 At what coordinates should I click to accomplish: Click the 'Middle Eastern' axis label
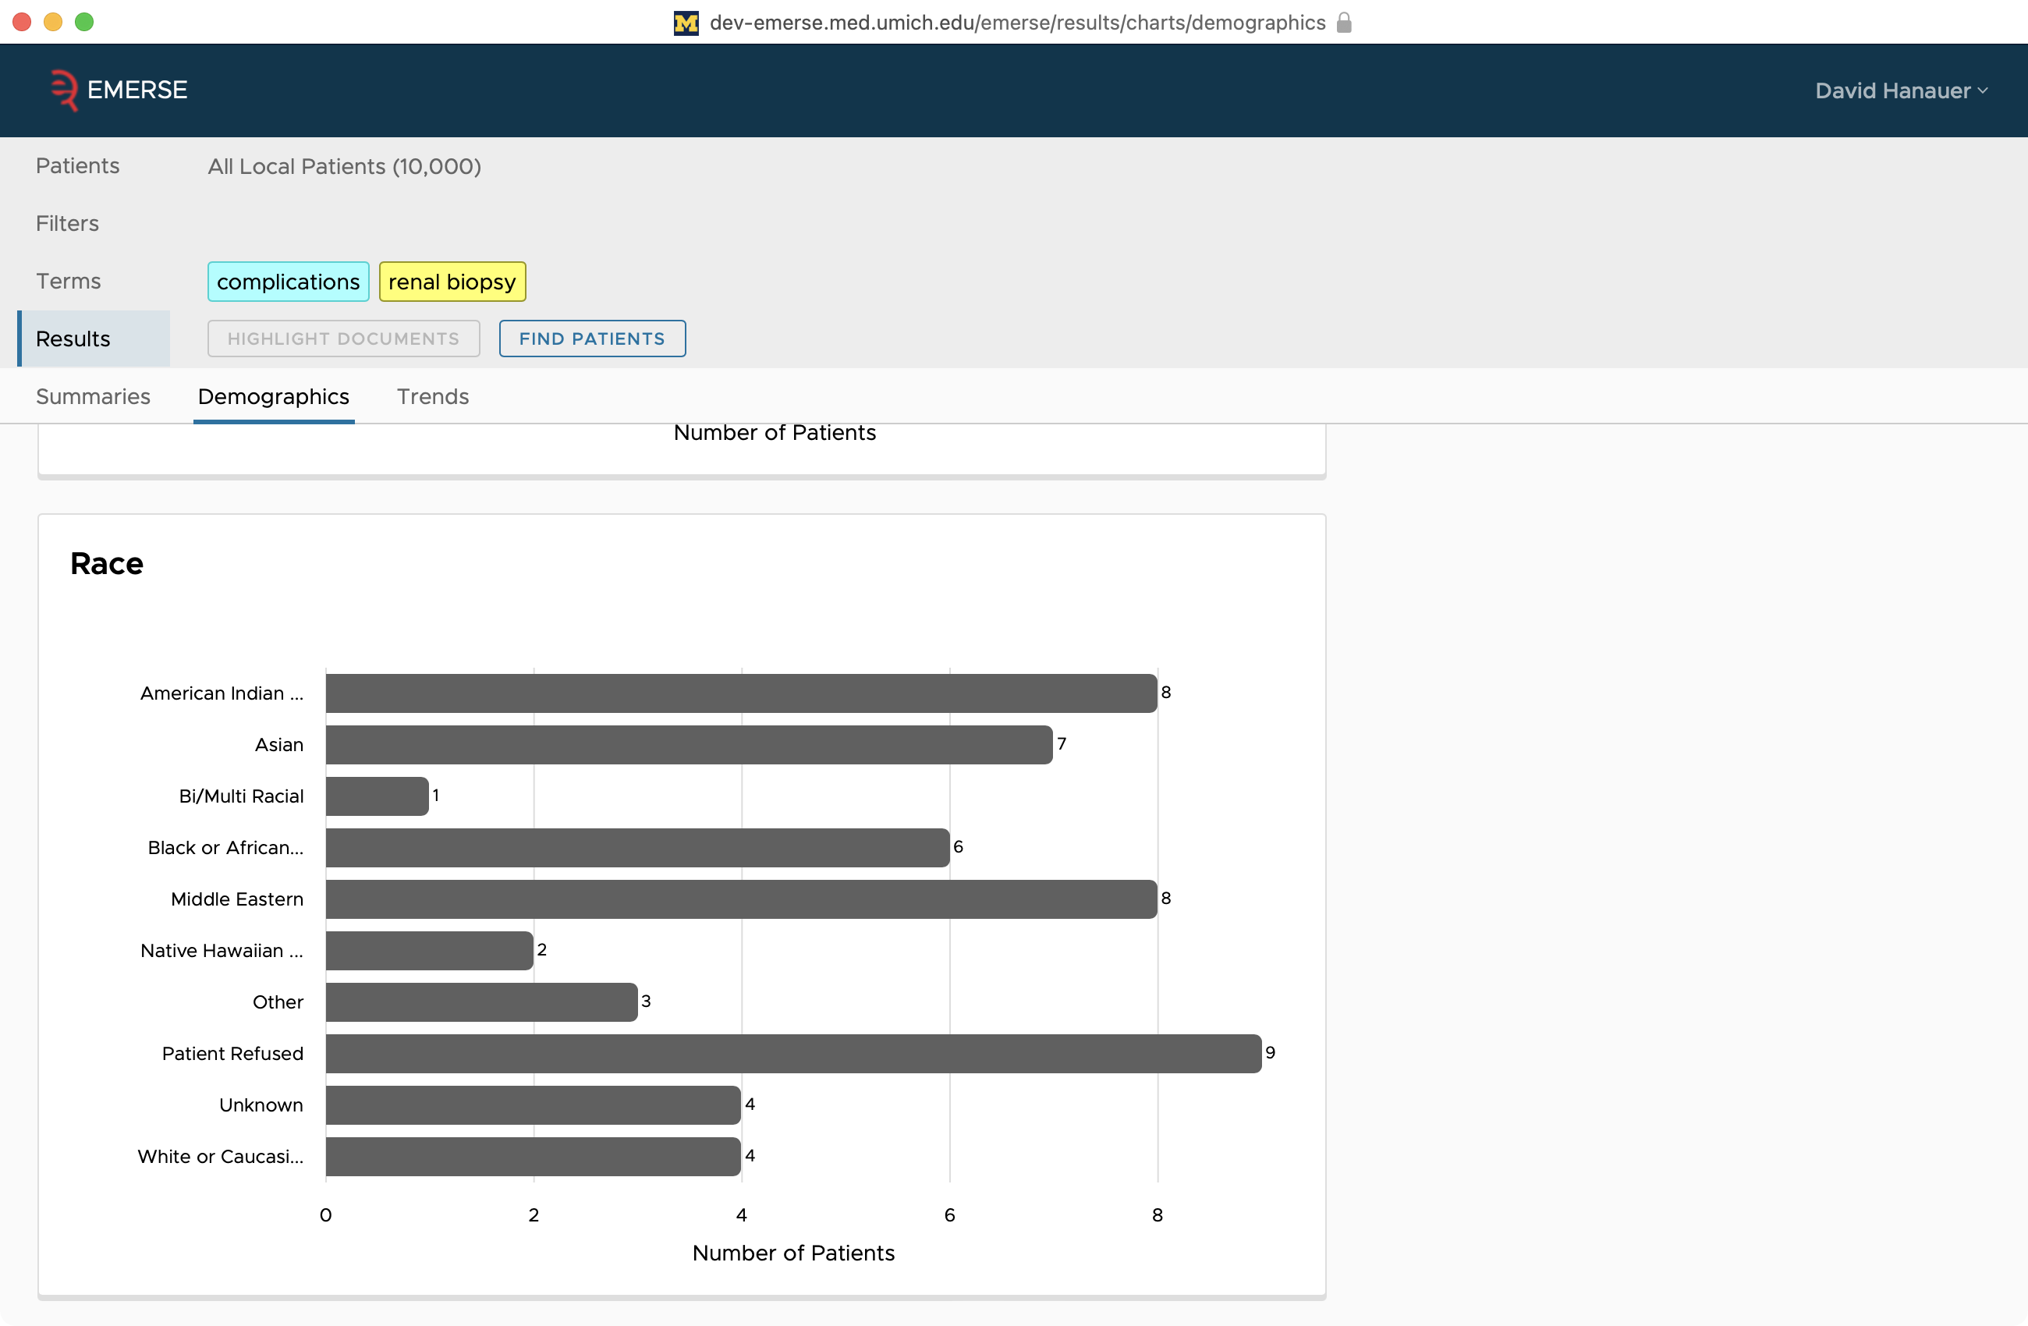(x=237, y=899)
